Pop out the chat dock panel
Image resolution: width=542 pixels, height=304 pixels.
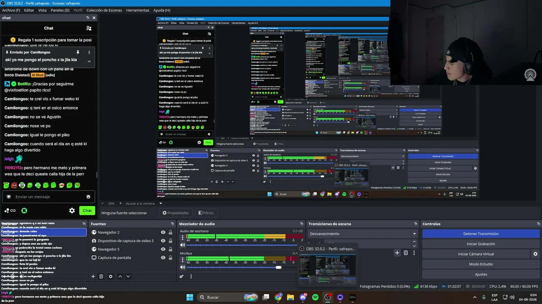click(x=88, y=18)
